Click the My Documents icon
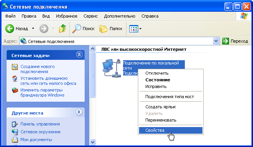This screenshot has height=147, width=253. point(14,140)
